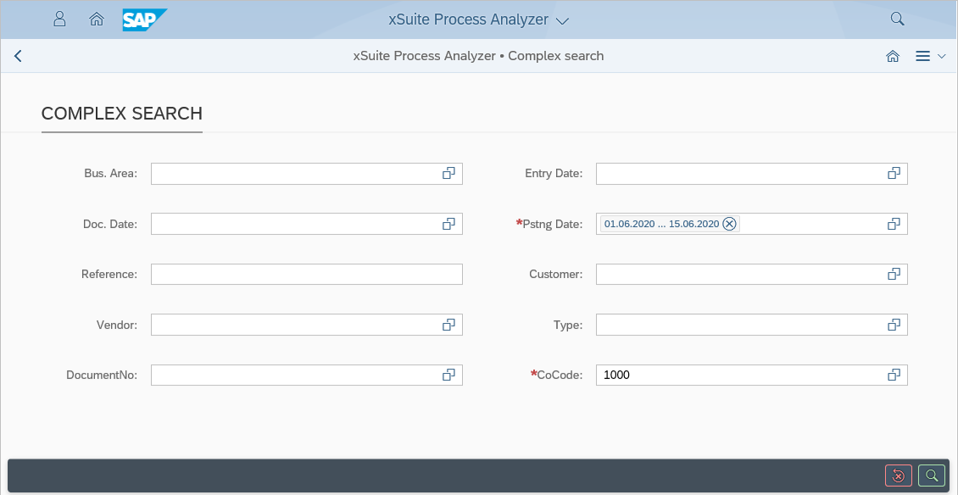
Task: Open value help for CoCode field
Action: pyautogui.click(x=894, y=375)
